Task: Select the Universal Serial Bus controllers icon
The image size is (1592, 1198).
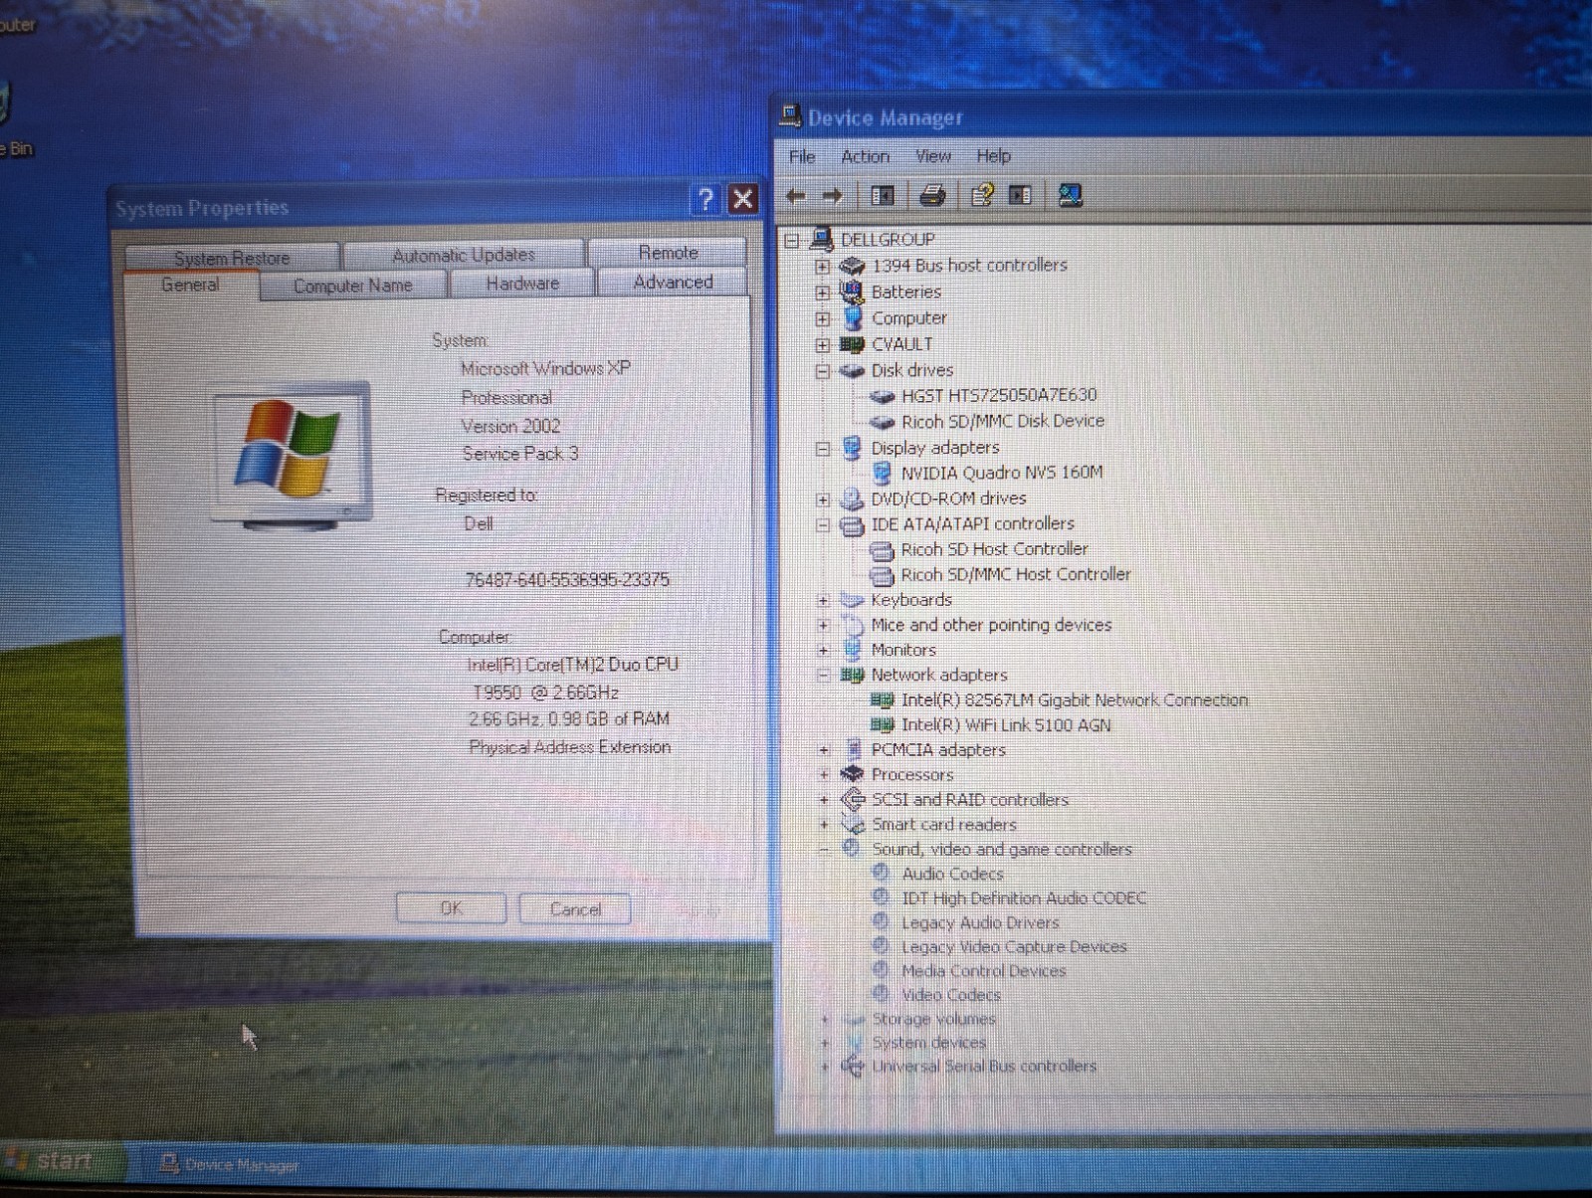Action: (853, 1066)
